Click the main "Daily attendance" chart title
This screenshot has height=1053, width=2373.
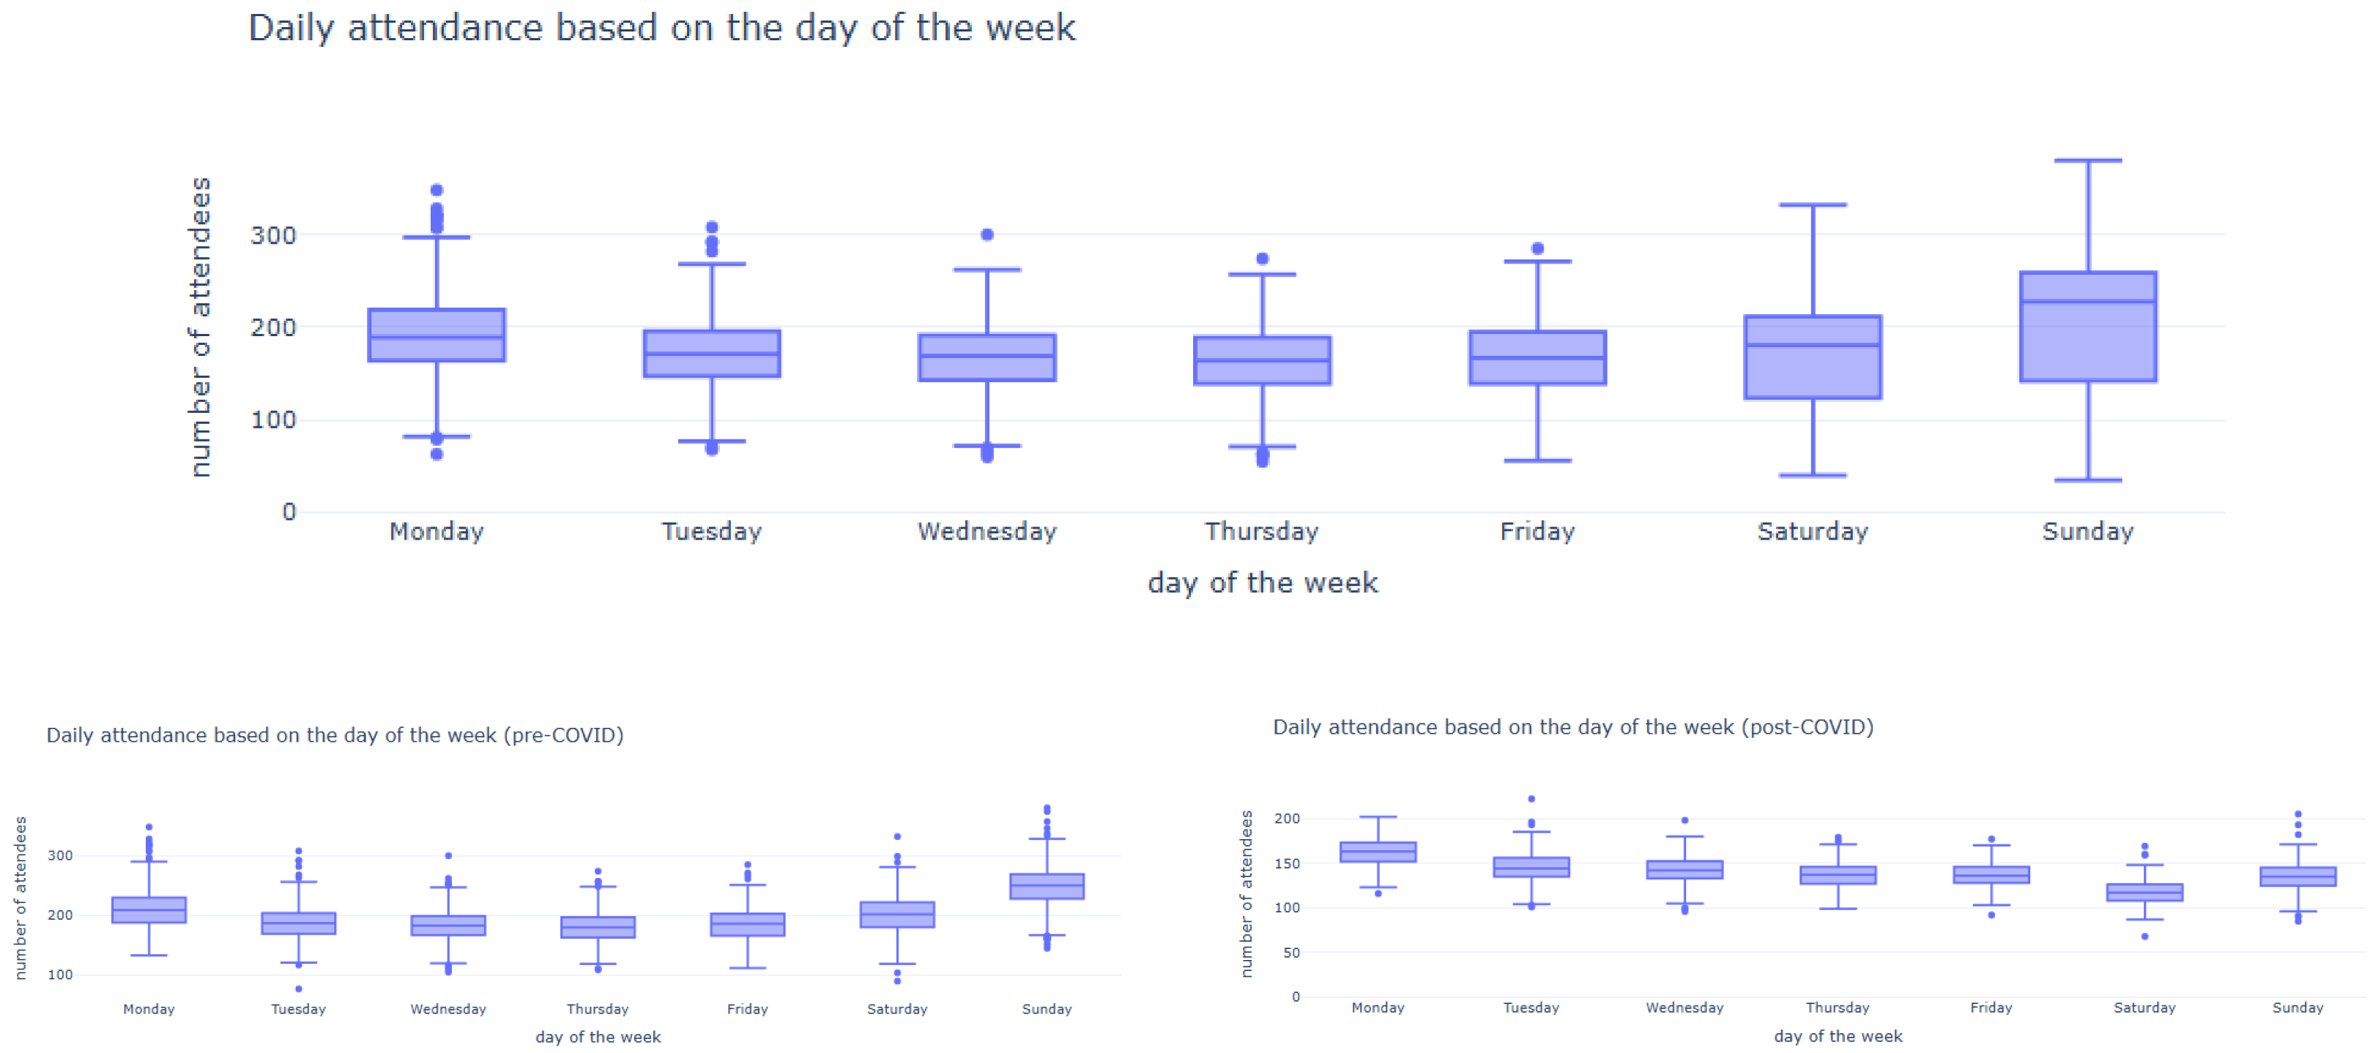click(x=661, y=28)
